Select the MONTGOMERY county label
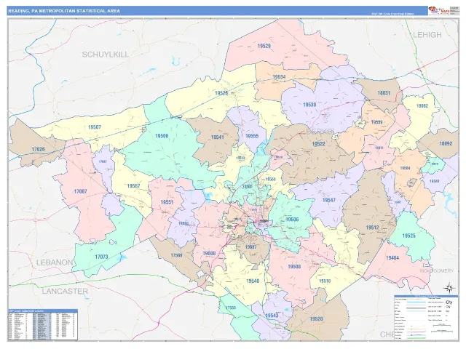 coord(437,270)
